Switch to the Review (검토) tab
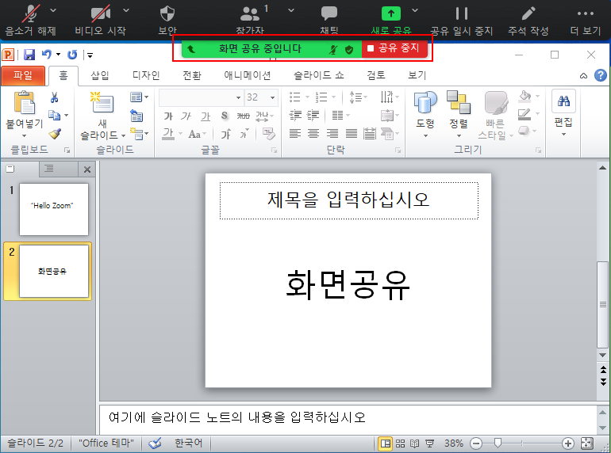Viewport: 611px width, 453px height. (376, 75)
